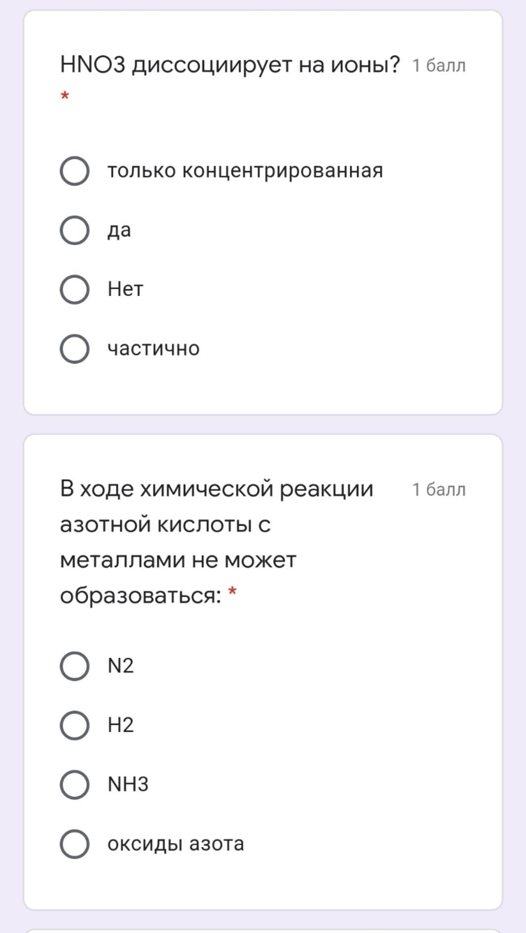Click '1 балл' label on HNO3 question
The width and height of the screenshot is (526, 933).
tap(439, 65)
